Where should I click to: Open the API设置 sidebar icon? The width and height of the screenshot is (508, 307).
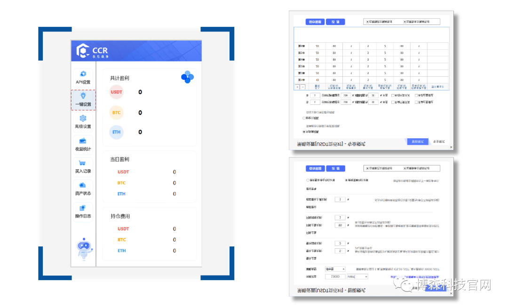(x=83, y=77)
